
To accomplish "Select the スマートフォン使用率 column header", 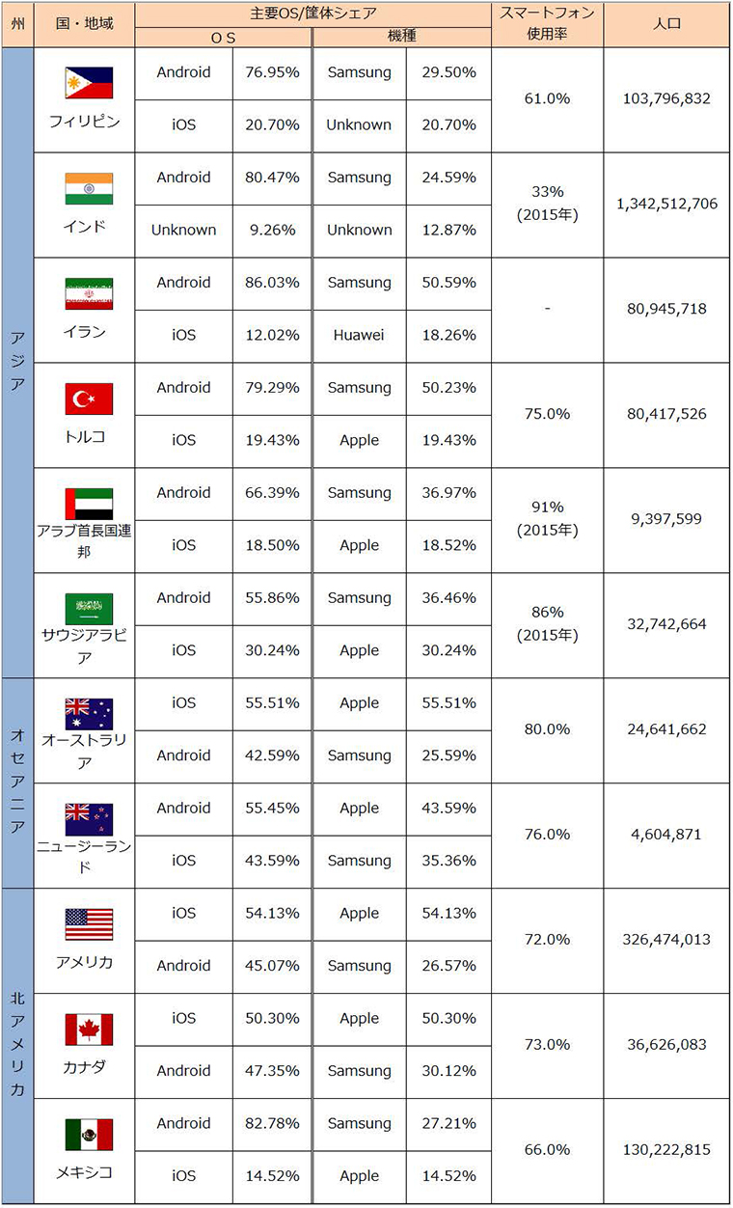I will (x=548, y=24).
